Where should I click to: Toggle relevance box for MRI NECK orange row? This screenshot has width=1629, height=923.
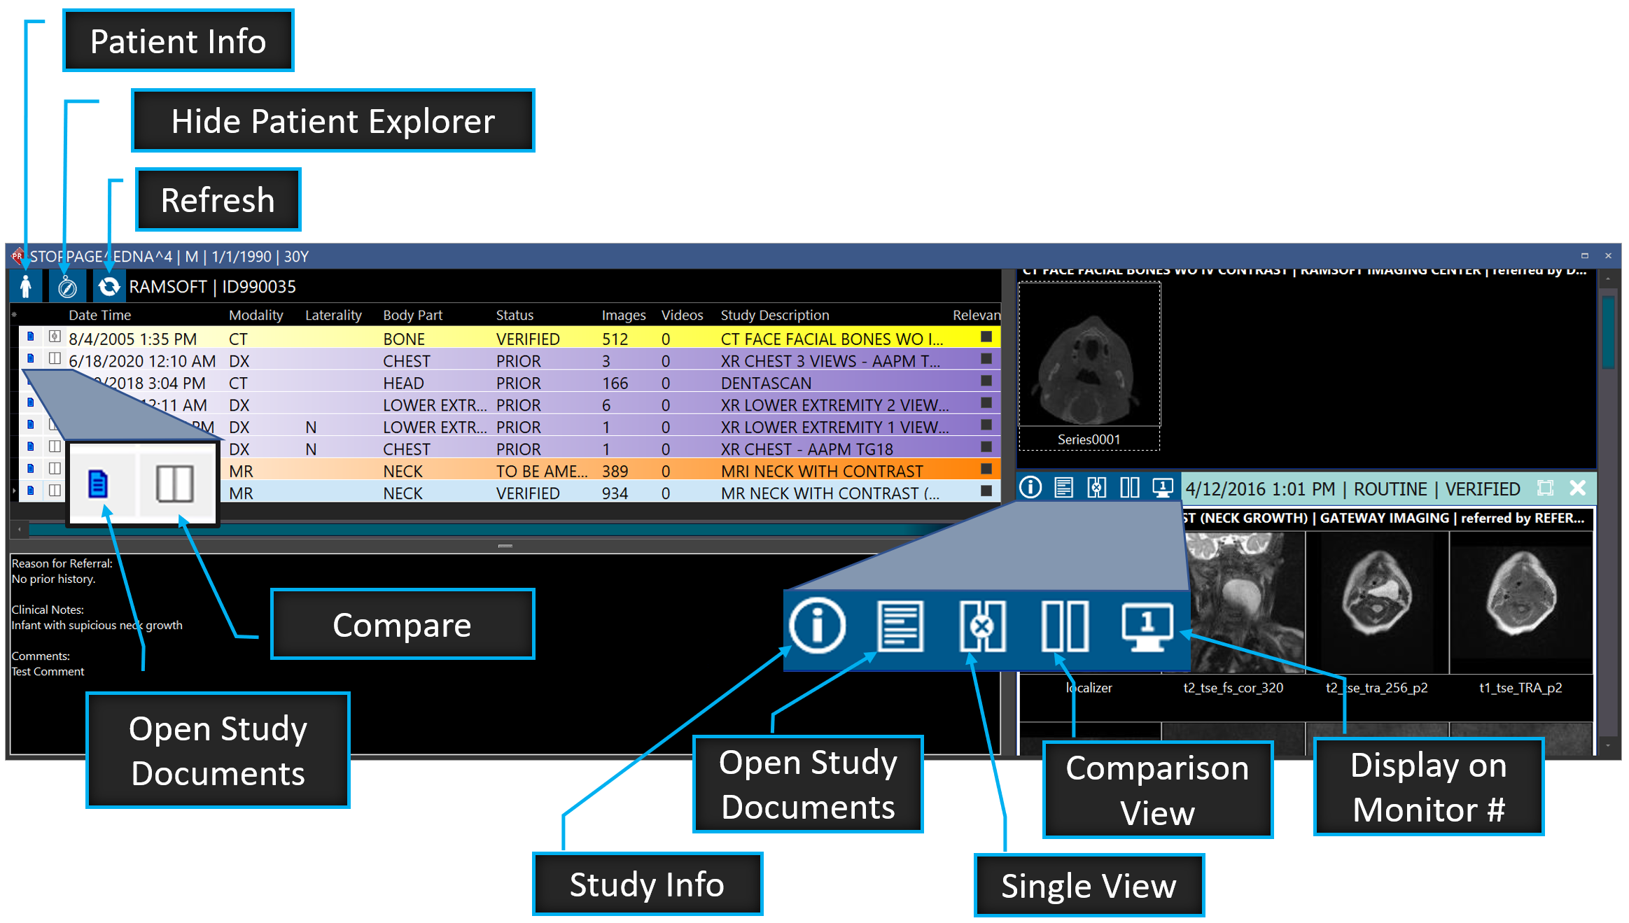[x=986, y=470]
